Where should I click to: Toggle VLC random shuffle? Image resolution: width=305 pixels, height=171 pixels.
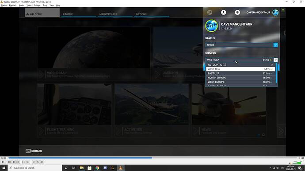click(x=42, y=162)
